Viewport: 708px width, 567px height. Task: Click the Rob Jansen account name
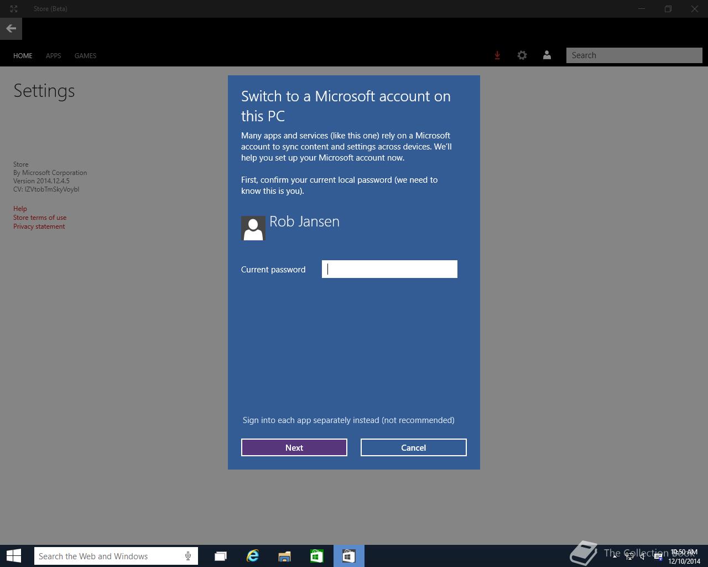[x=304, y=221]
